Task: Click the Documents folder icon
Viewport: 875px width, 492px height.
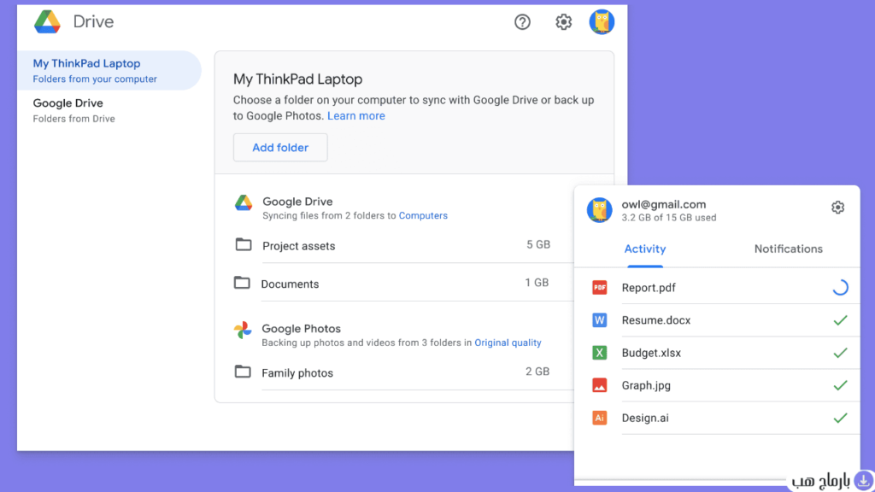Action: 242,283
